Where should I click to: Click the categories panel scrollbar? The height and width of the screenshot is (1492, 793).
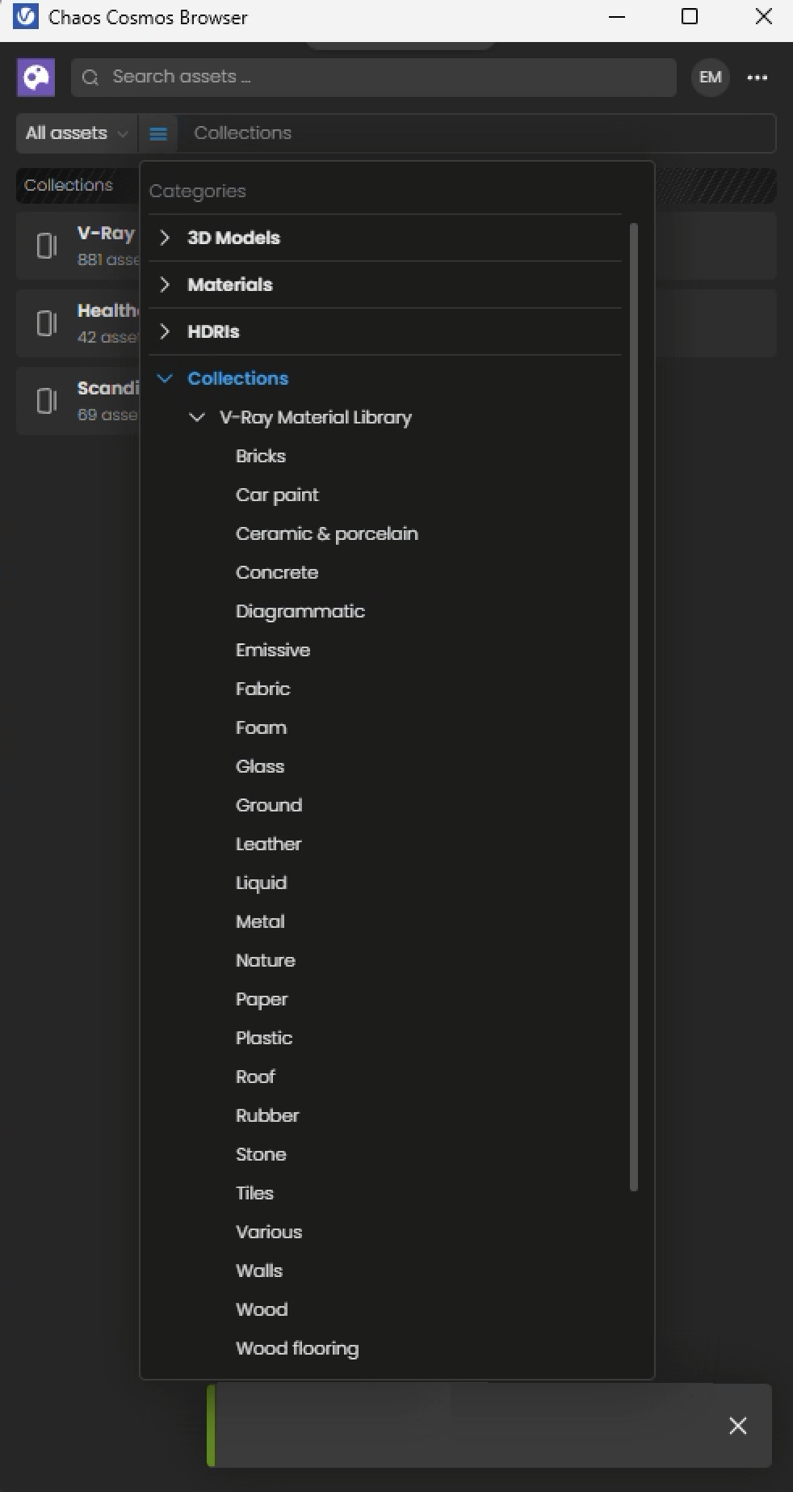(x=634, y=707)
